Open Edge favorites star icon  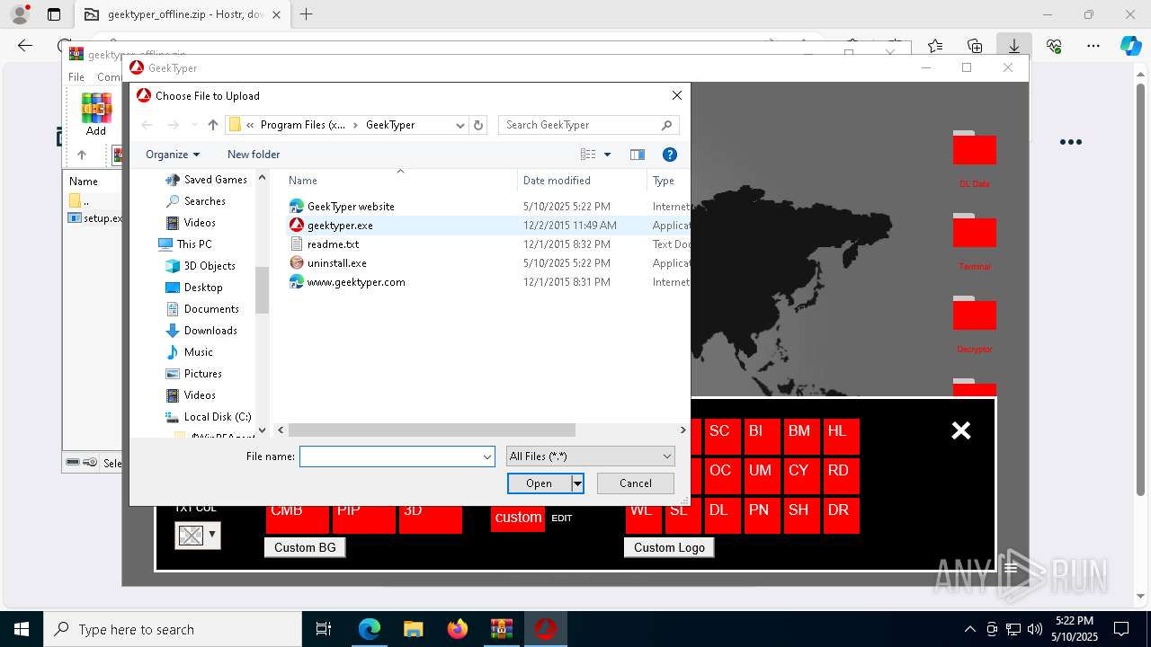(935, 46)
